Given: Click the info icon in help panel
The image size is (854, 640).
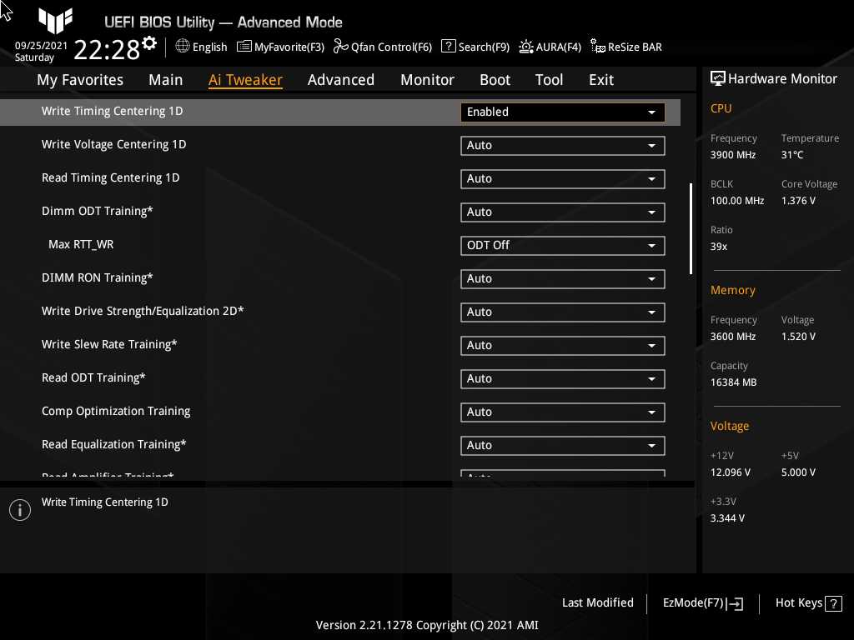Looking at the screenshot, I should coord(20,510).
